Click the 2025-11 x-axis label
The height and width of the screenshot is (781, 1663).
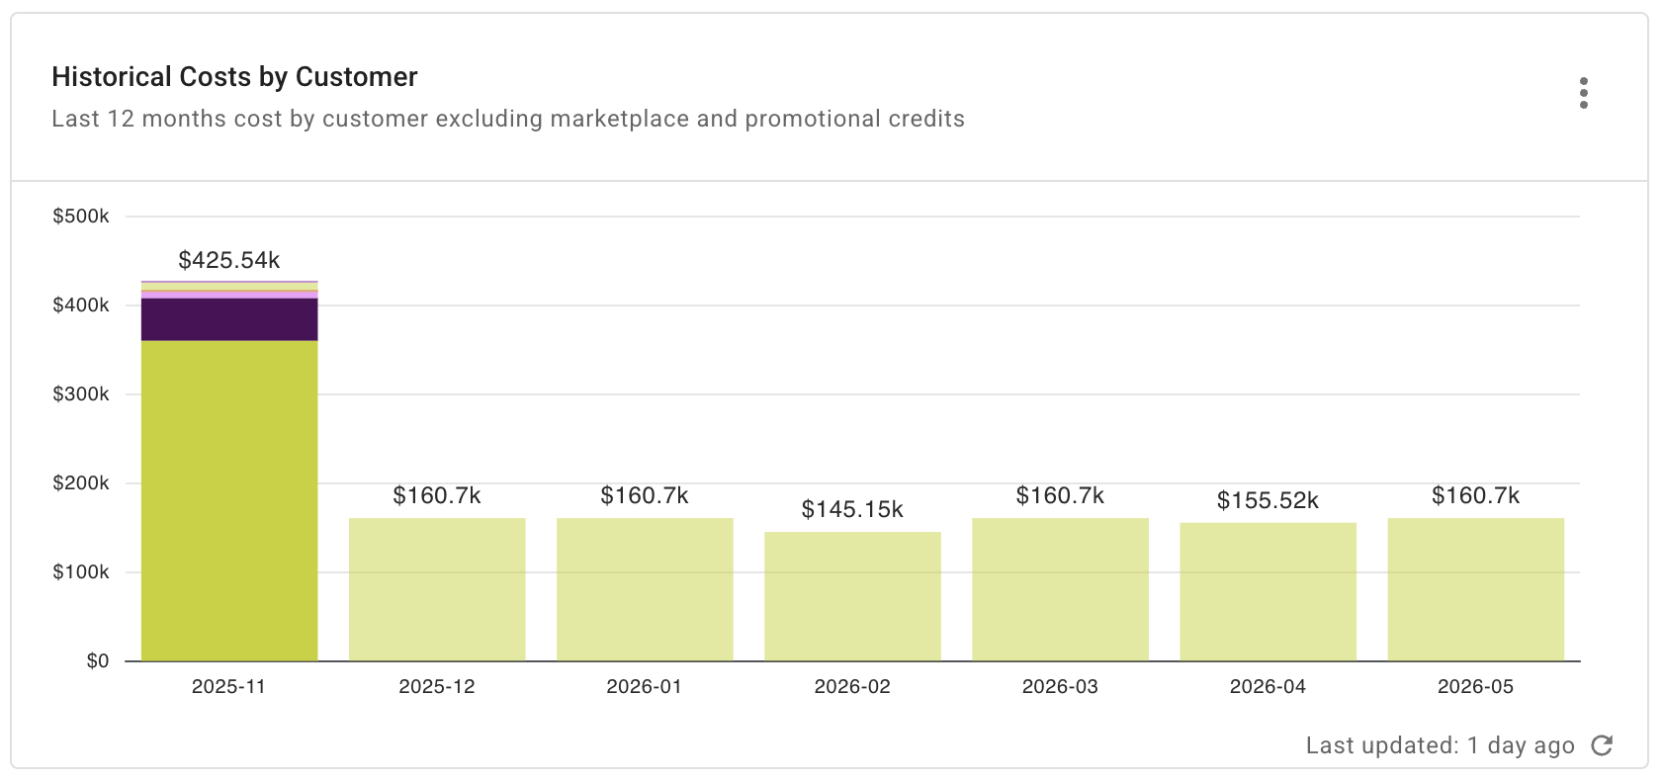pyautogui.click(x=228, y=686)
